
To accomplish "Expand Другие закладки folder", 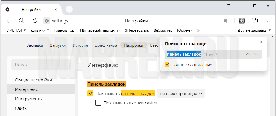I will tap(254, 30).
